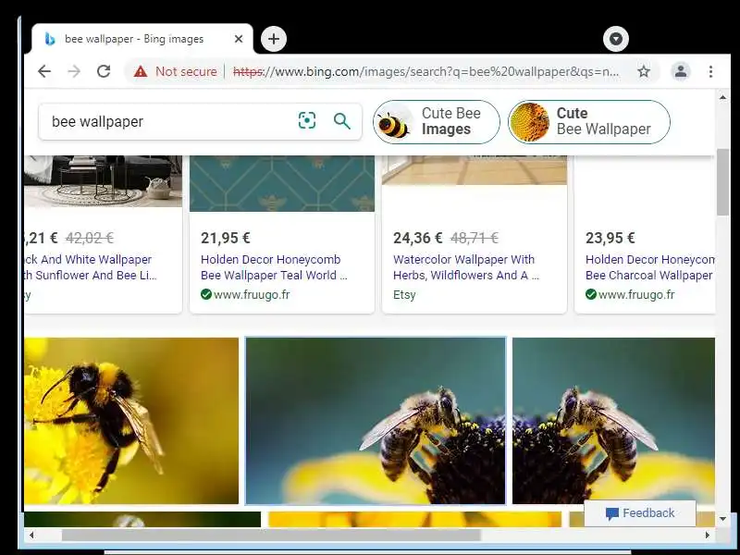Open the Not secure warning info
Image resolution: width=740 pixels, height=555 pixels.
click(x=175, y=71)
